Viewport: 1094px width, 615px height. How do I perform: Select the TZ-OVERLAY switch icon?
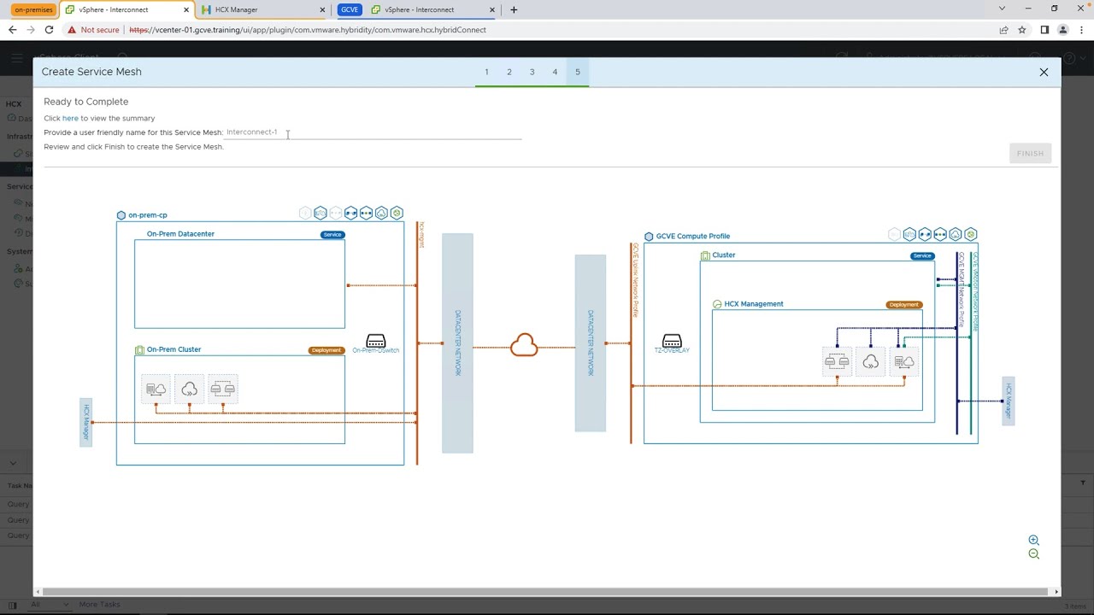[672, 341]
